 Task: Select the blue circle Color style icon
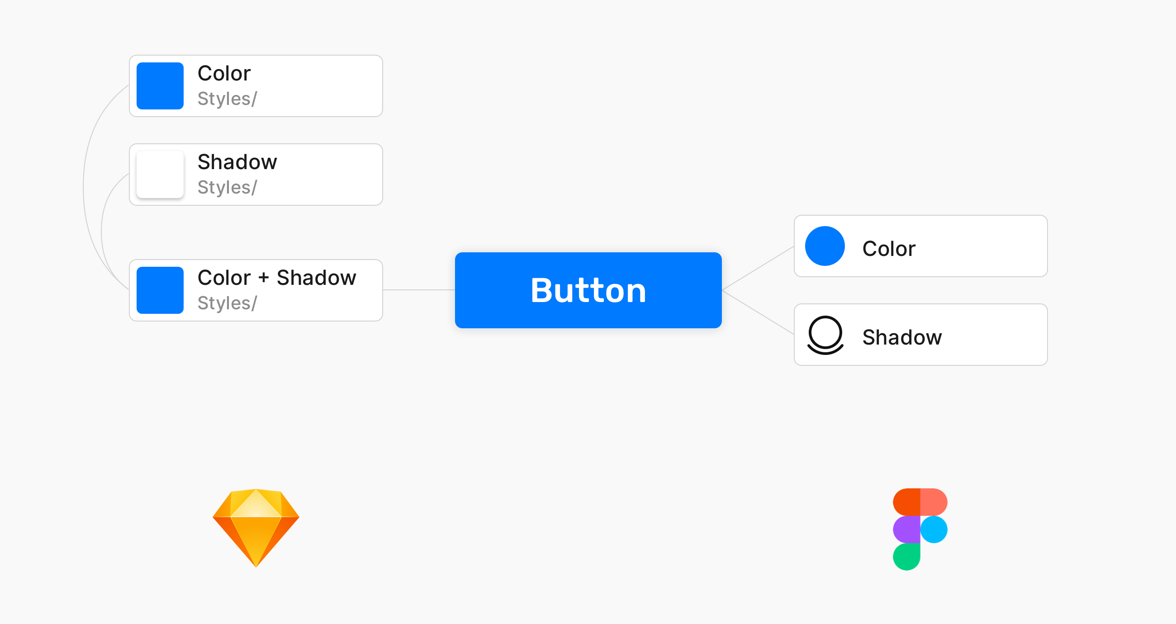pyautogui.click(x=825, y=246)
